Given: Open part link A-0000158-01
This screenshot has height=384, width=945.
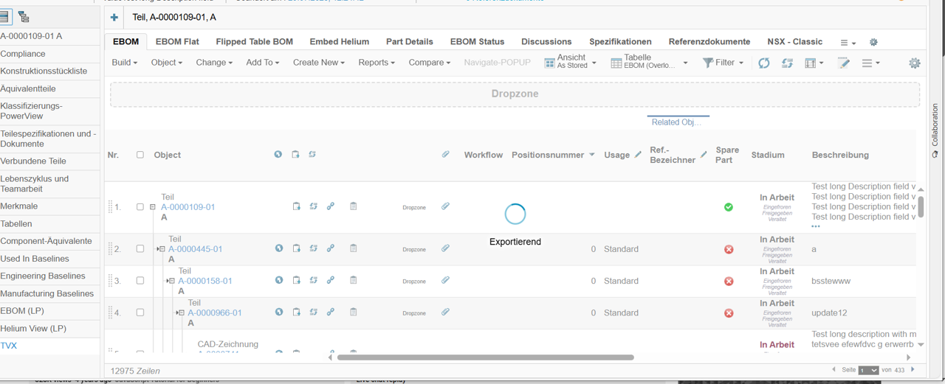Looking at the screenshot, I should tap(205, 281).
